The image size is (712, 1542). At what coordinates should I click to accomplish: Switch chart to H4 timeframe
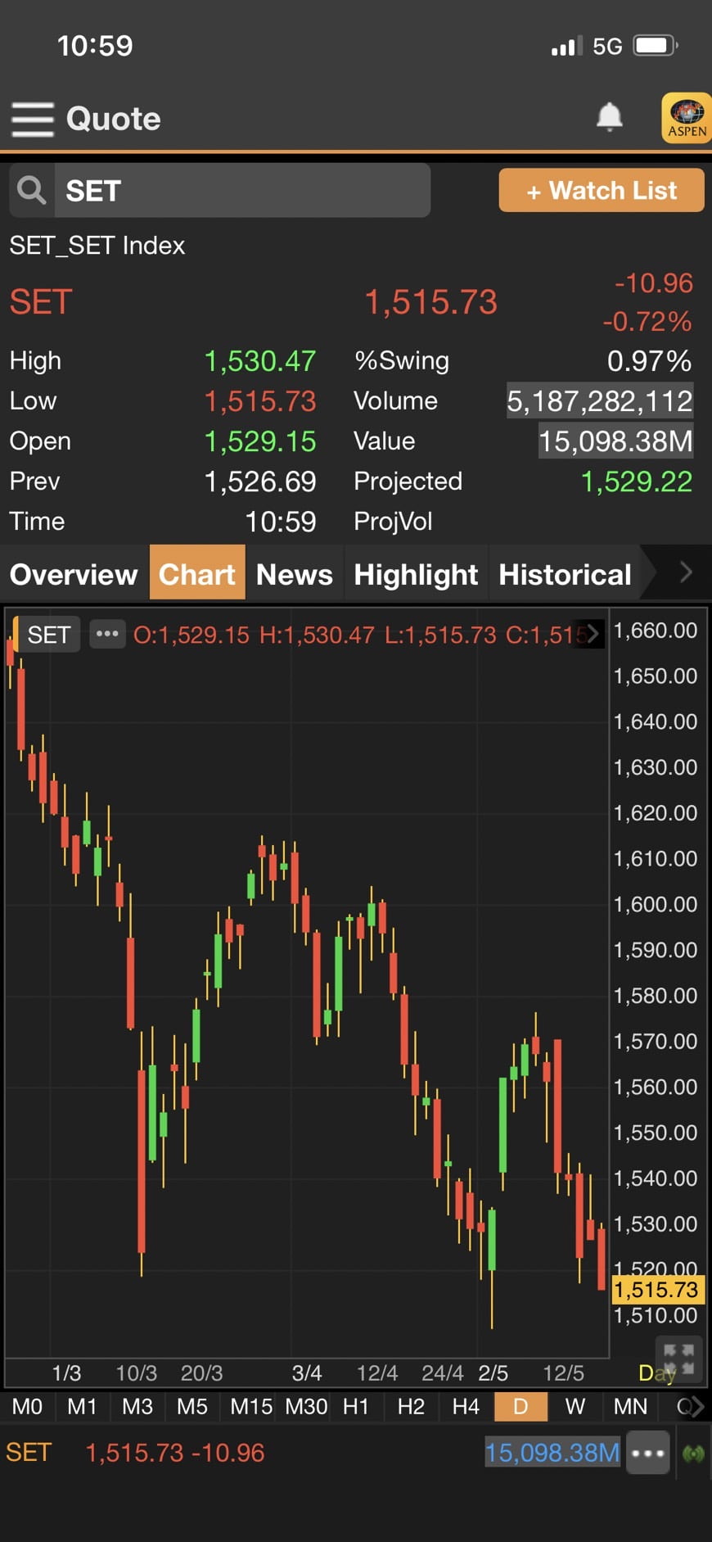[466, 1407]
